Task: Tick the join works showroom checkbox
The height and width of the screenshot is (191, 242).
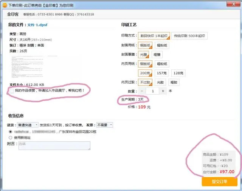Action: 12,91
